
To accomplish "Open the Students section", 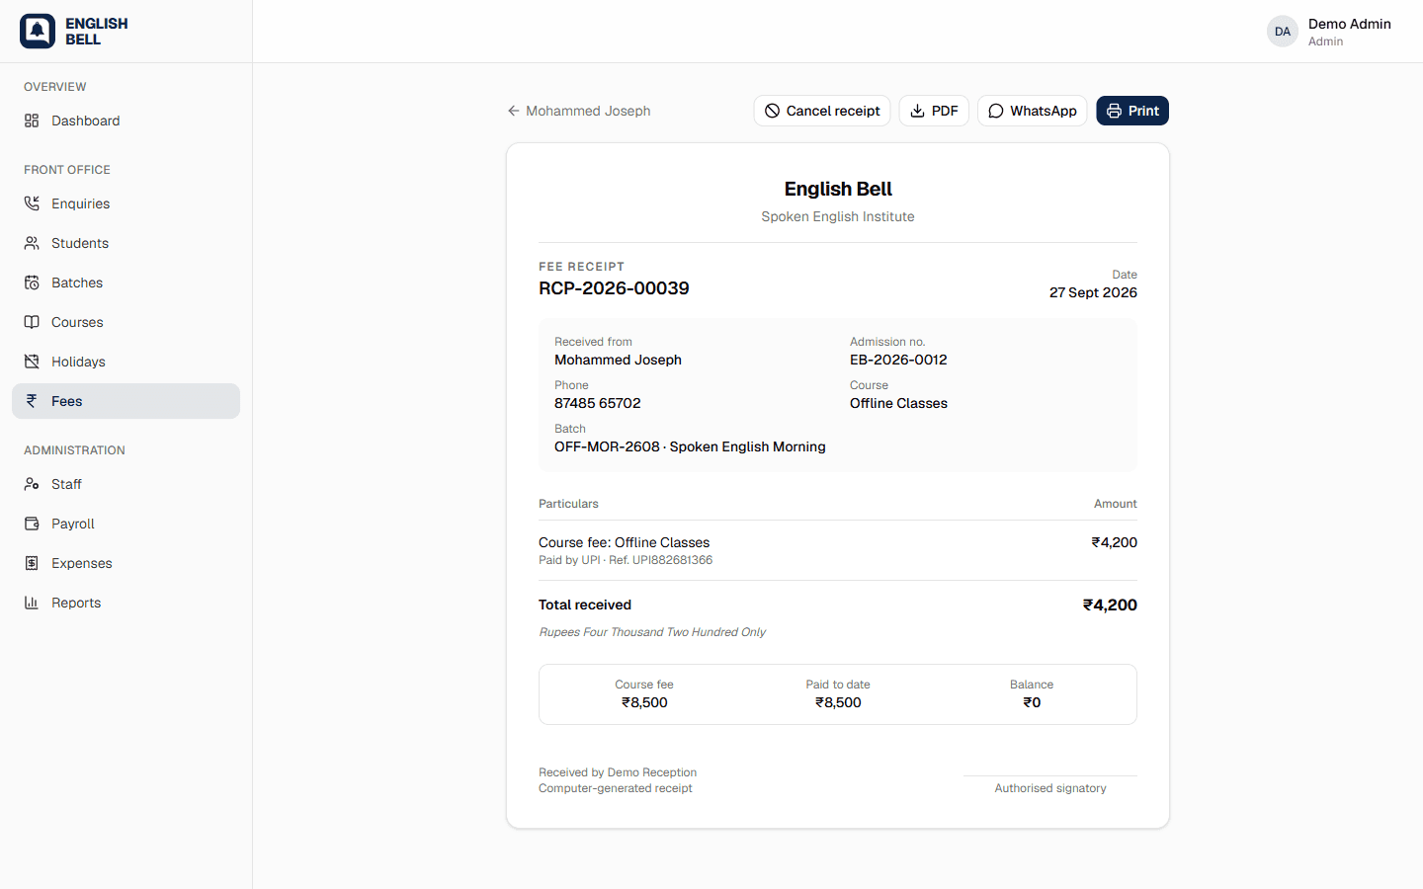I will 126,243.
